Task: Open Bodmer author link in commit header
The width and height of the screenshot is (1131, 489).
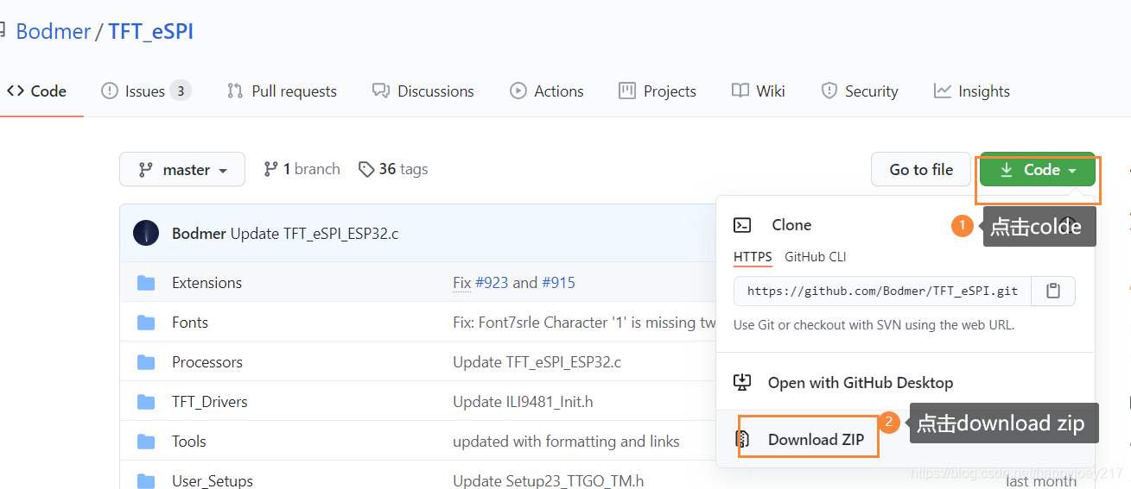Action: (x=199, y=234)
